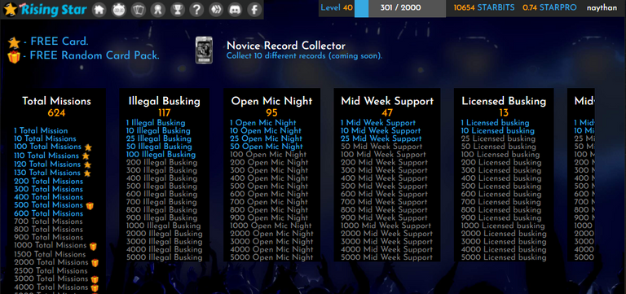626x294 pixels.
Task: Select '2500 Total Missions' row
Action: pos(51,271)
